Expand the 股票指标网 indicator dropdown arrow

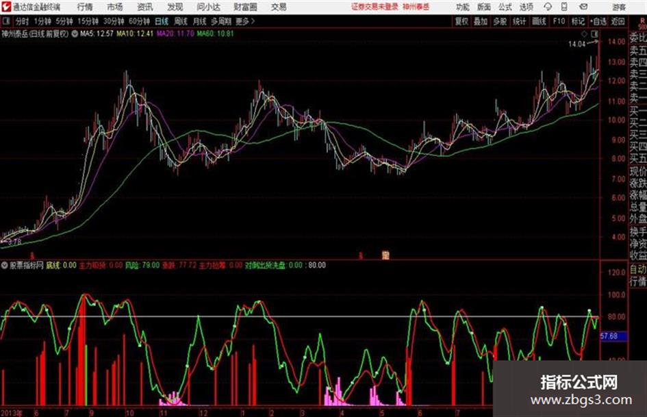[x=5, y=266]
